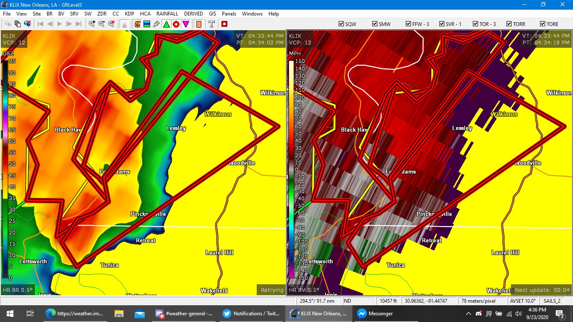The height and width of the screenshot is (322, 573).
Task: Open the BV product menu
Action: point(61,14)
